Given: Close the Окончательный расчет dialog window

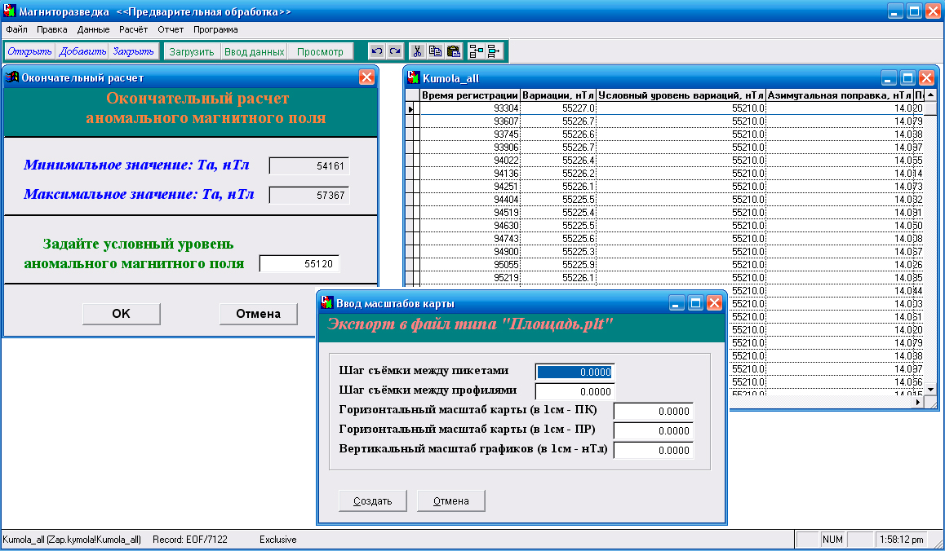Looking at the screenshot, I should (366, 77).
